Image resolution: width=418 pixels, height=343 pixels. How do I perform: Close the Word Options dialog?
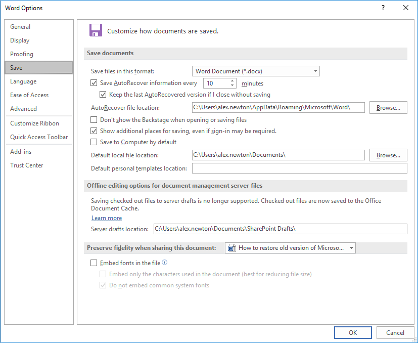coord(406,8)
